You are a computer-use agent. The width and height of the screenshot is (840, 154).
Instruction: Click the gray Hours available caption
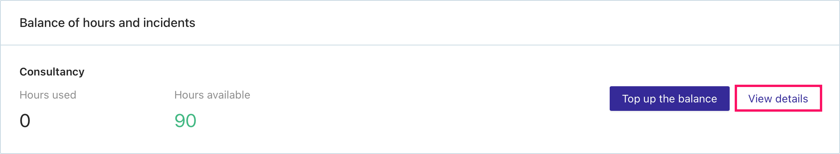pyautogui.click(x=212, y=95)
